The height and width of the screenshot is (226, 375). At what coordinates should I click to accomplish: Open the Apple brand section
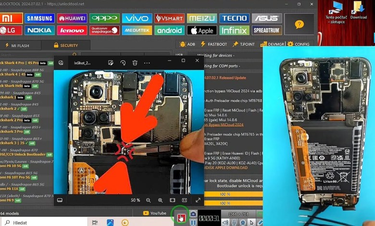[201, 30]
